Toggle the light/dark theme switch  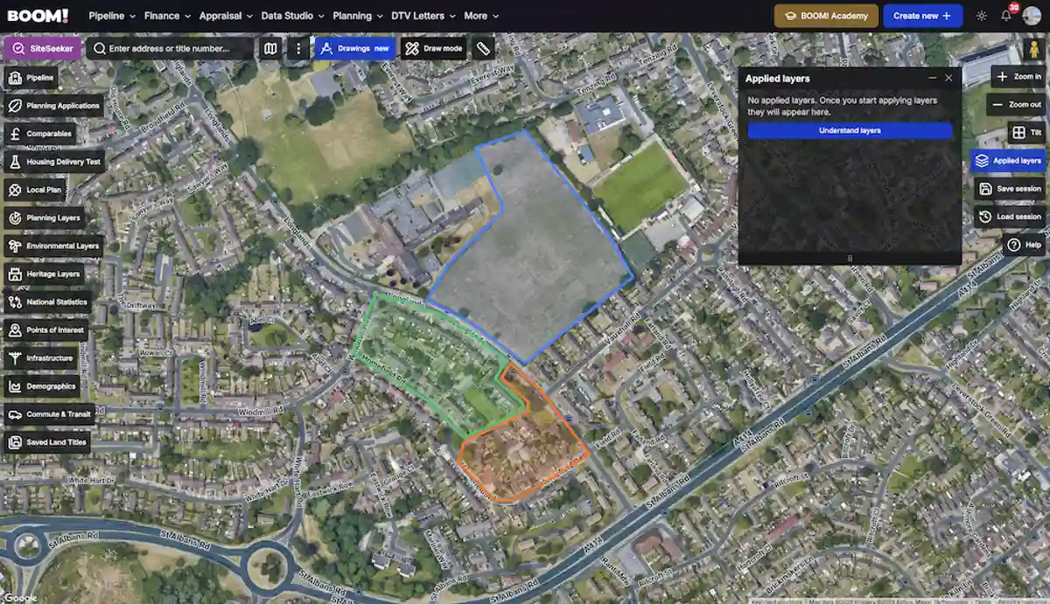pos(981,15)
